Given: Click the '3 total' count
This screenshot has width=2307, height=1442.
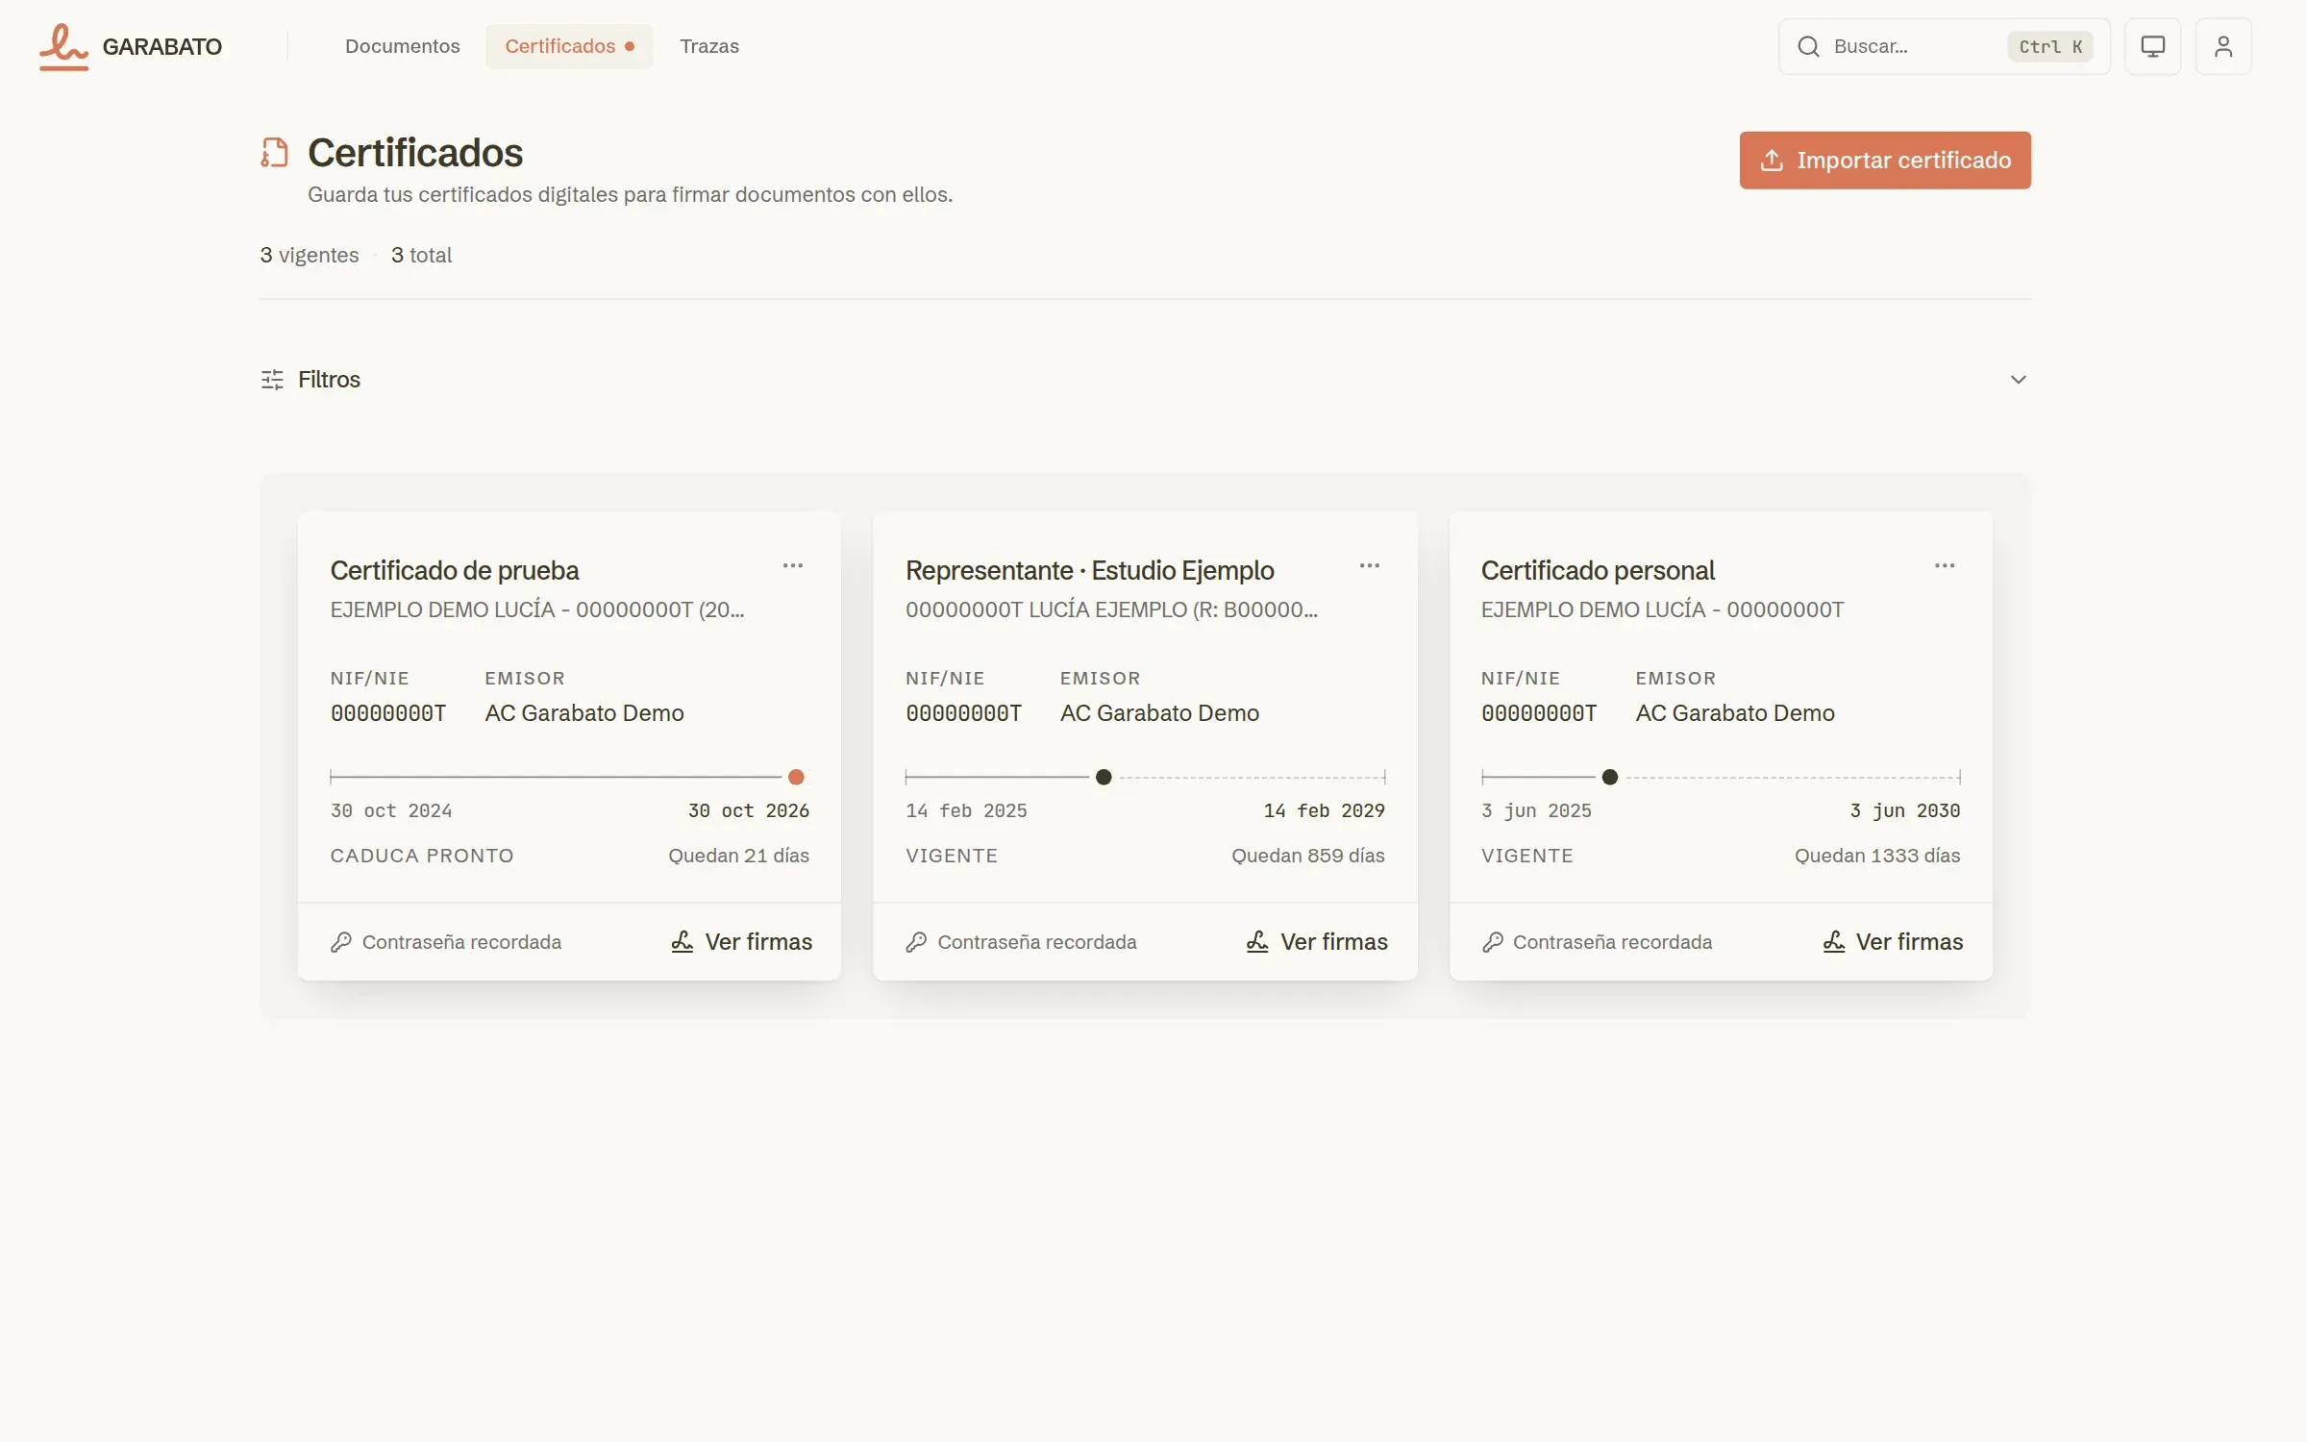Looking at the screenshot, I should [421, 256].
